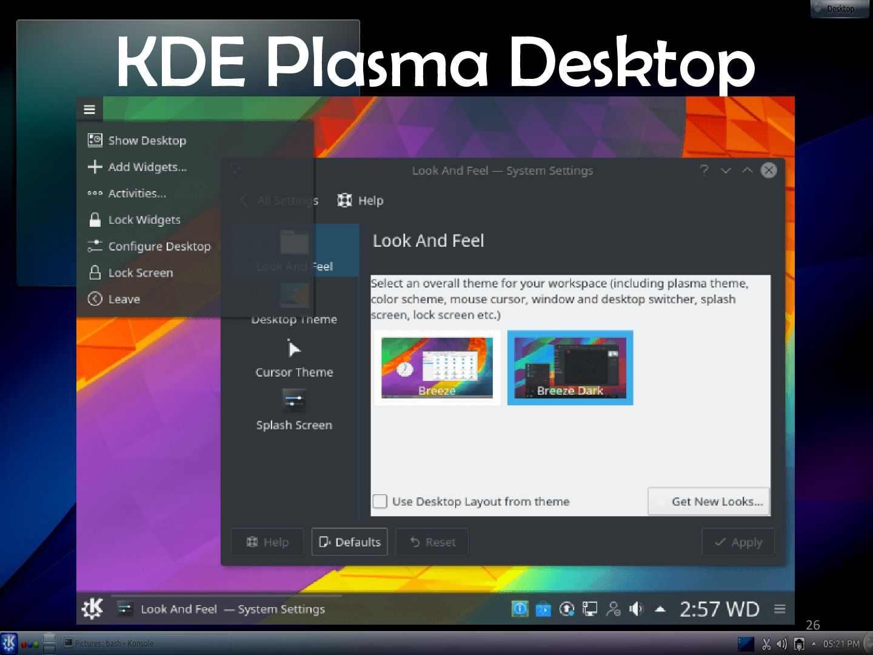
Task: Click the Reset button
Action: click(x=432, y=542)
